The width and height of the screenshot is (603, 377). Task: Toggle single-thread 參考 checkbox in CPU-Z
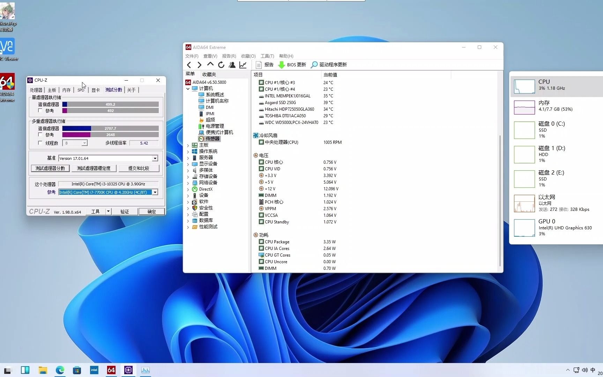[40, 111]
